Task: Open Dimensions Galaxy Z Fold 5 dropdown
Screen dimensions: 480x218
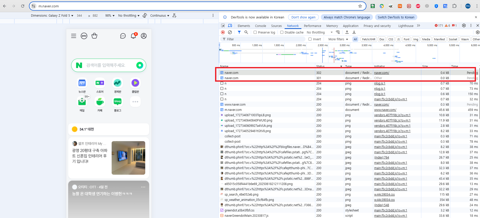Action: pos(52,15)
